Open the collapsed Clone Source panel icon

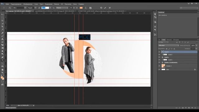[155, 22]
